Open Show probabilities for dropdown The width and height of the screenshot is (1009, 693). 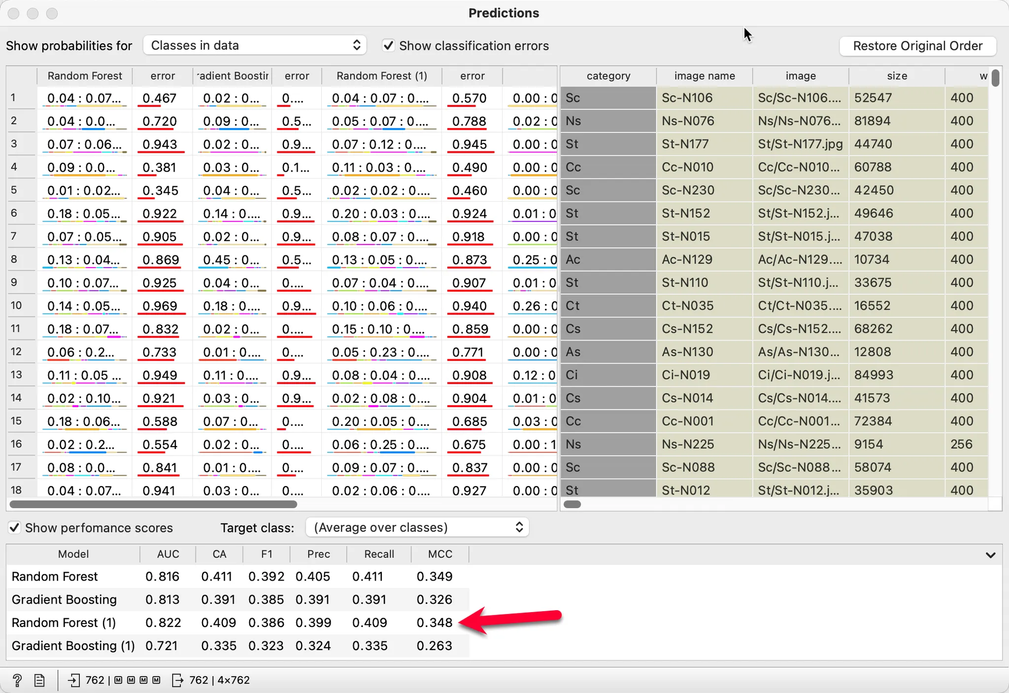(x=255, y=45)
